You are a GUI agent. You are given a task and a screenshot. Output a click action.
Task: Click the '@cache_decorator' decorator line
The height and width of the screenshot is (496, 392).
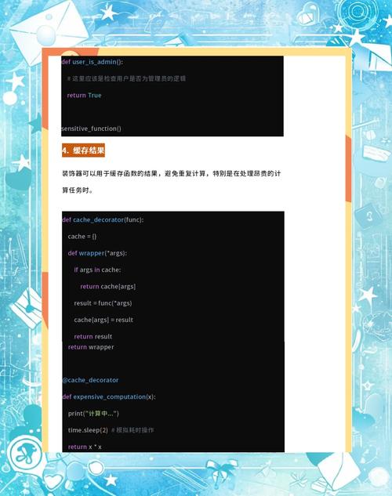(90, 380)
